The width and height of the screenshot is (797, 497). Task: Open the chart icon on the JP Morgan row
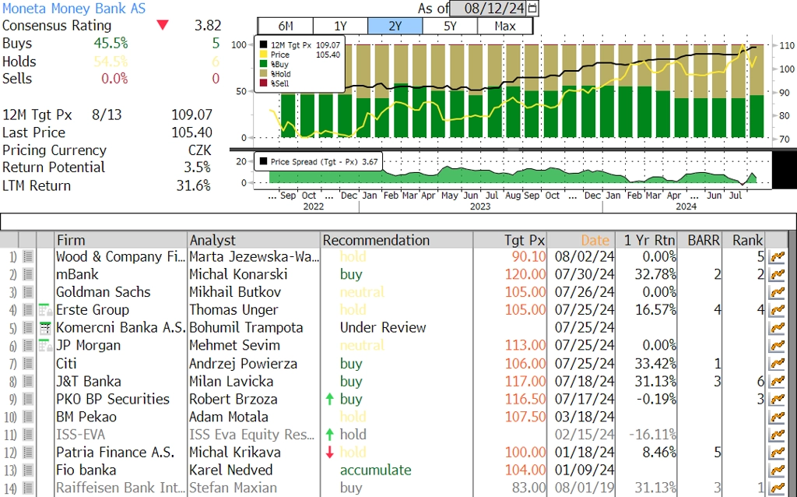click(x=777, y=345)
